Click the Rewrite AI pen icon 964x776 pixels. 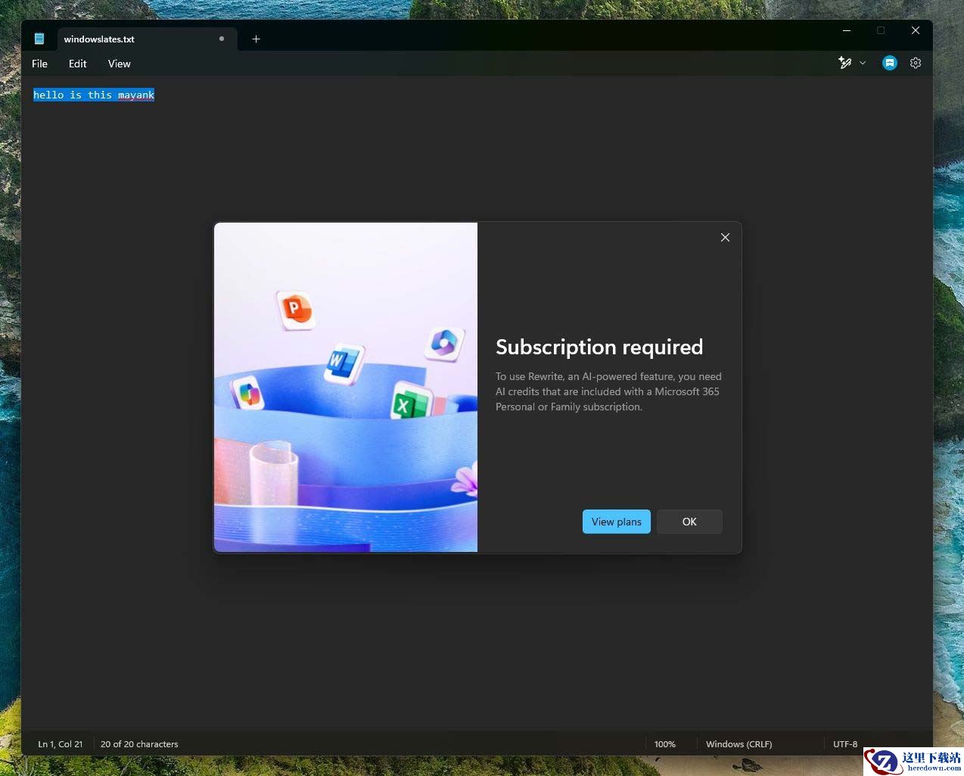click(x=845, y=63)
